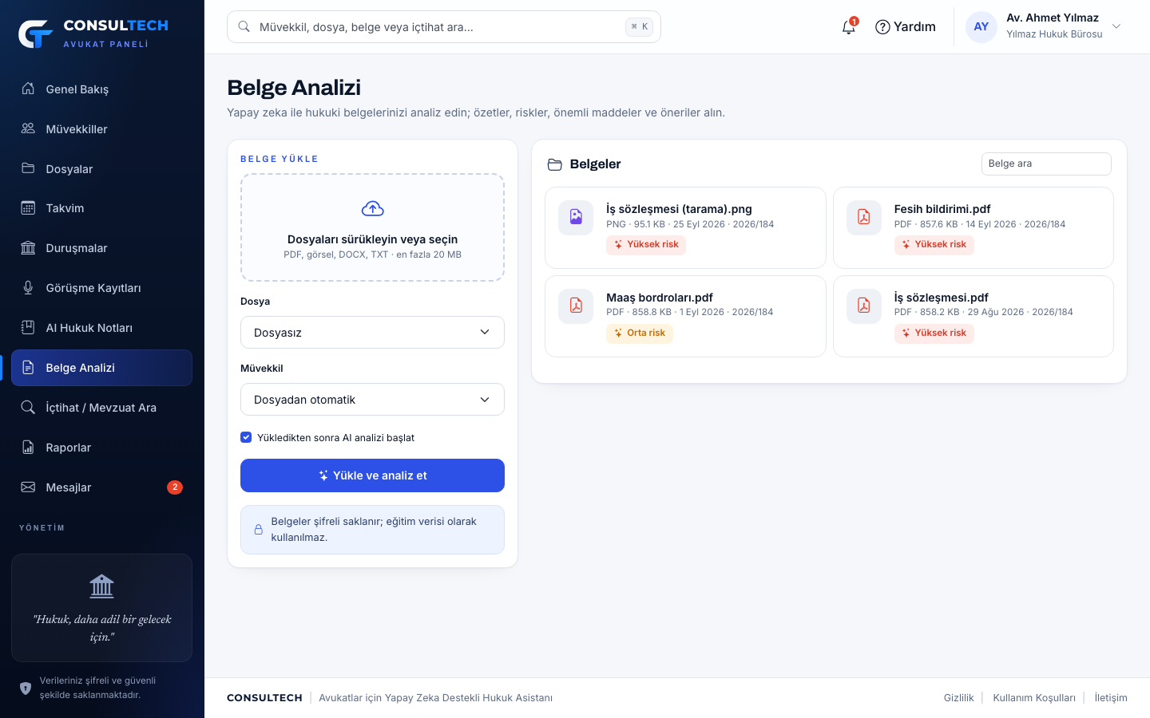Select Belge Analizi in the sidebar

101,368
